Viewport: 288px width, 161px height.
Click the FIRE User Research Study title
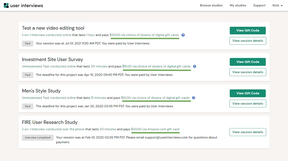[x=50, y=122]
